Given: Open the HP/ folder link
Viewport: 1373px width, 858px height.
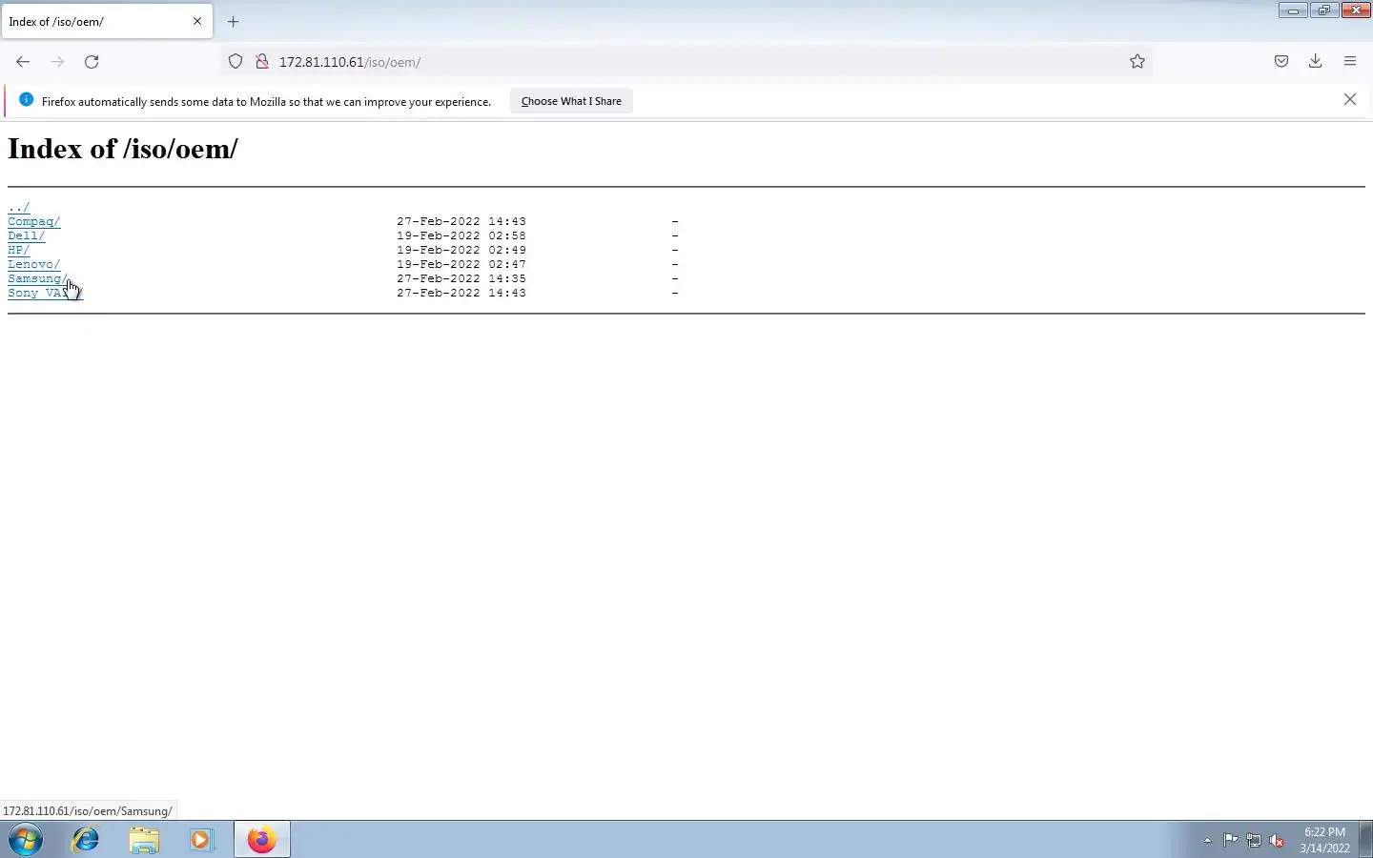Looking at the screenshot, I should [x=19, y=250].
